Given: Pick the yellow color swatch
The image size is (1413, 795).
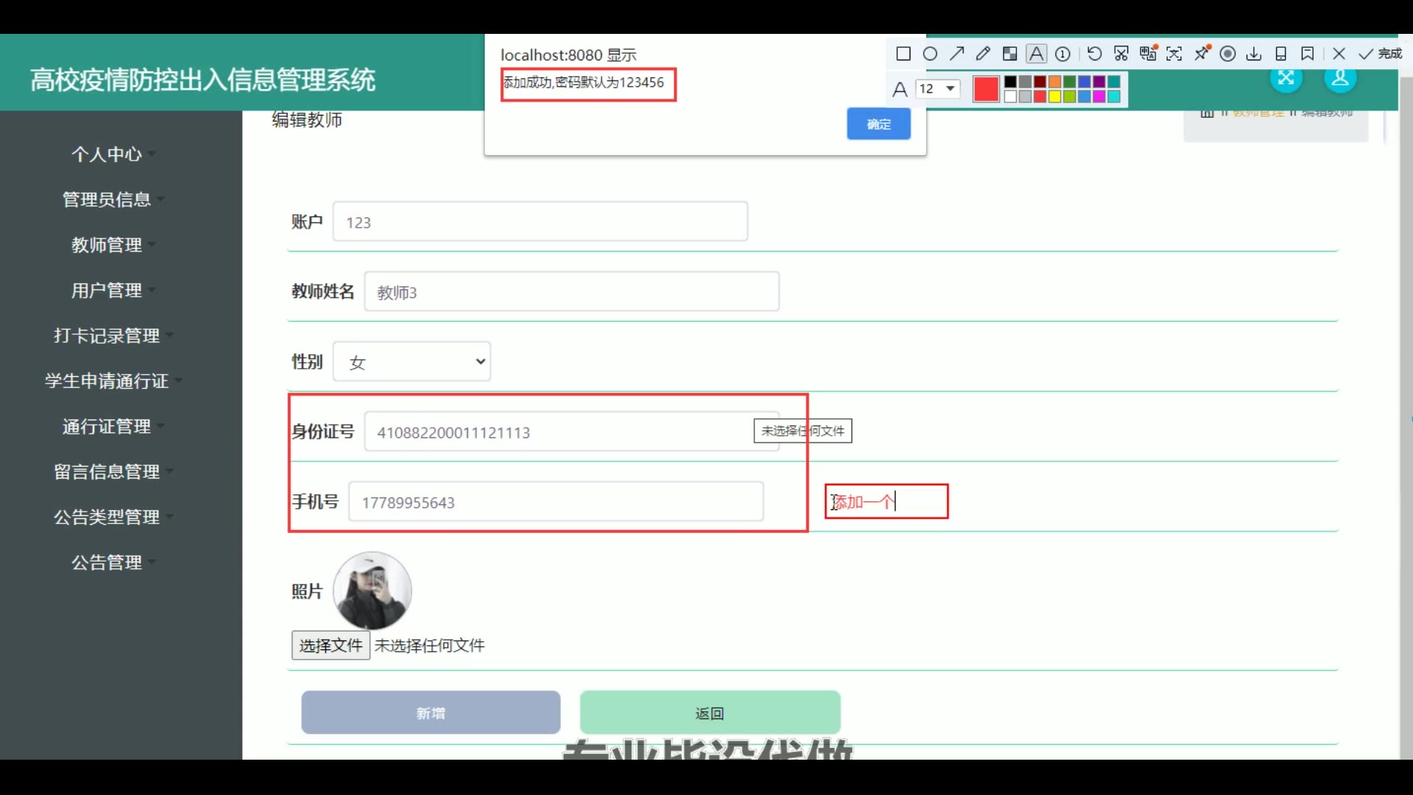Looking at the screenshot, I should [1055, 96].
